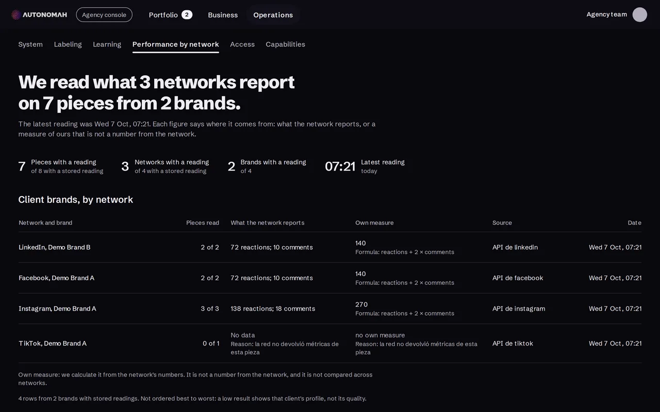This screenshot has width=660, height=412.
Task: Open the Business section
Action: [223, 14]
